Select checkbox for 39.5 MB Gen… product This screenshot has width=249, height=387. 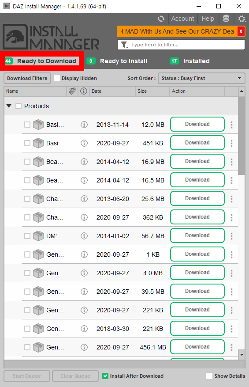(x=27, y=292)
